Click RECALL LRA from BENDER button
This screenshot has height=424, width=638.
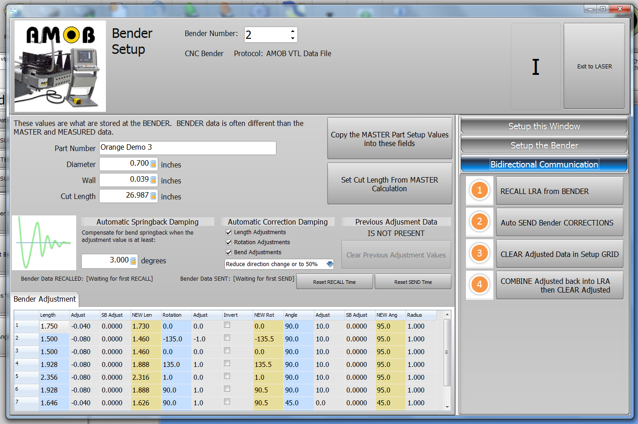[x=559, y=191]
